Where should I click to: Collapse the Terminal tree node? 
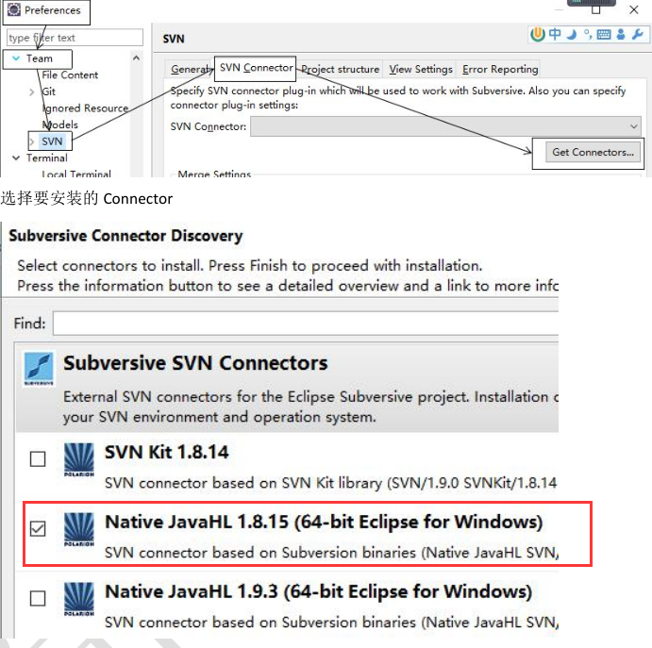point(16,158)
